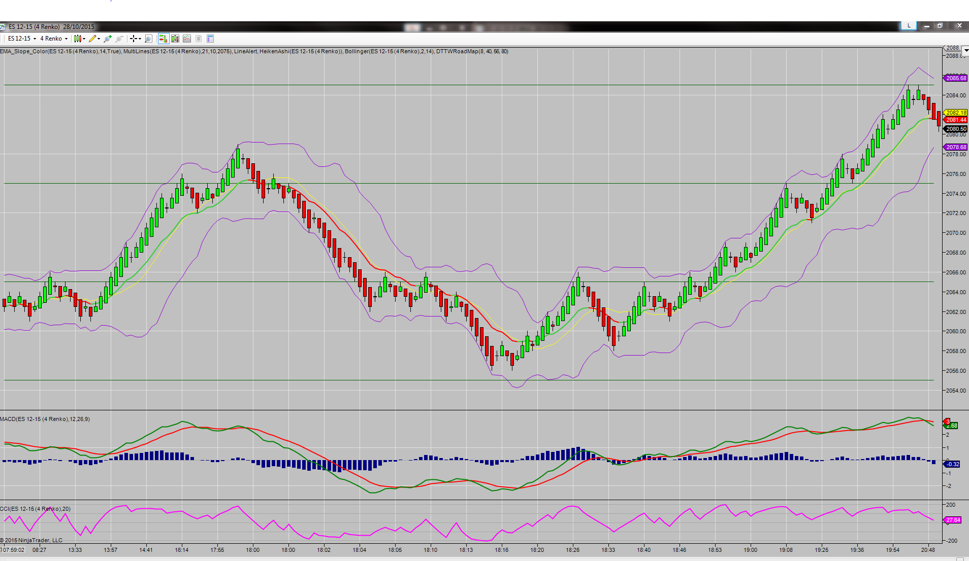Click the chart window icon in title bar

tap(3, 26)
